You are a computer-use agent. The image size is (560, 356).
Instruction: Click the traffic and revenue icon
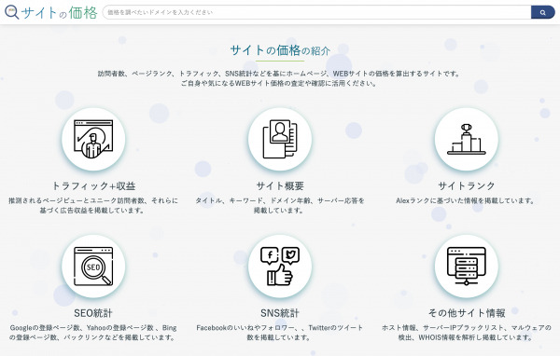coord(93,139)
